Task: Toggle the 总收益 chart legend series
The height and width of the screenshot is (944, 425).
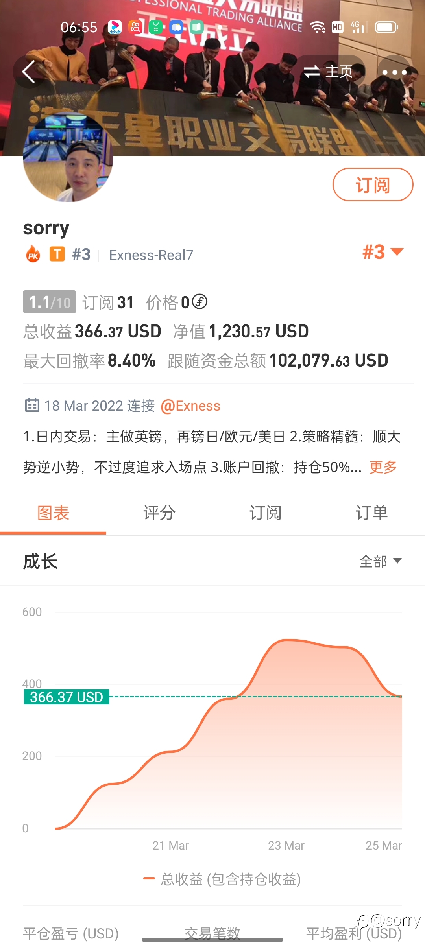Action: pyautogui.click(x=222, y=879)
